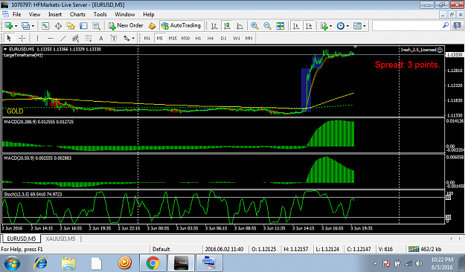
Task: Zoom in on the chart
Action: (254, 26)
